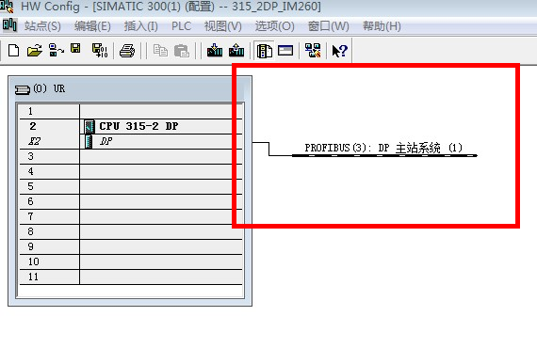Open a station with the folder icon
Viewport: 537px width, 364px height.
[x=35, y=51]
